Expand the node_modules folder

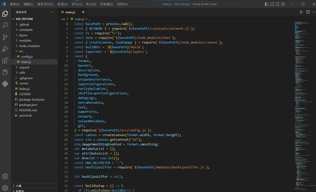(29, 46)
